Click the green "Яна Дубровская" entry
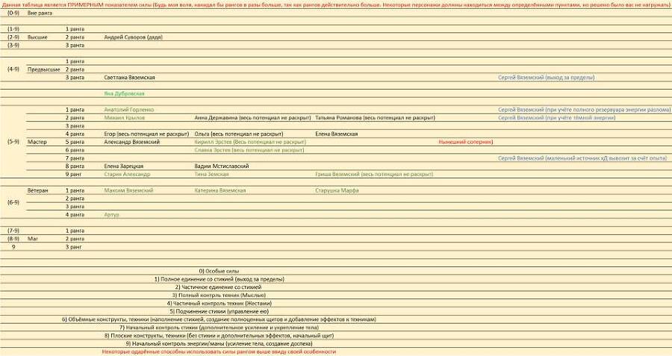This screenshot has height=356, width=672. point(124,93)
